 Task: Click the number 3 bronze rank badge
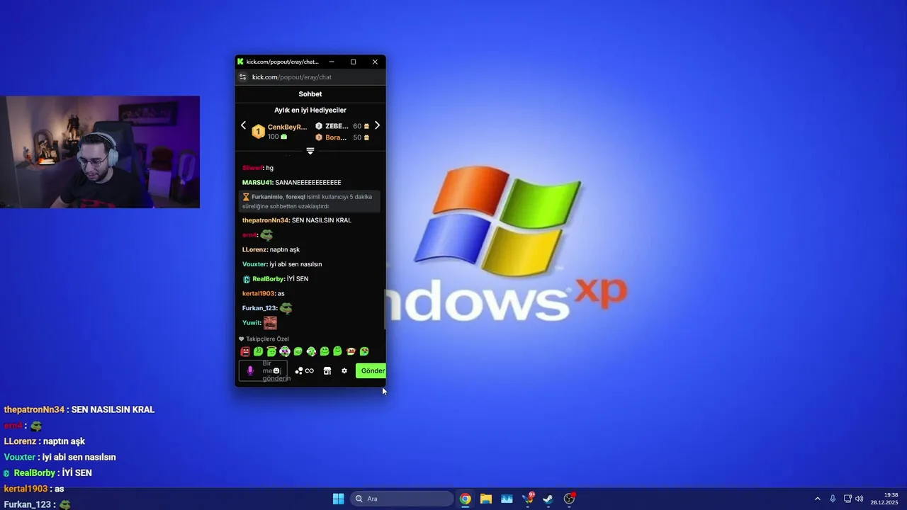pyautogui.click(x=319, y=137)
